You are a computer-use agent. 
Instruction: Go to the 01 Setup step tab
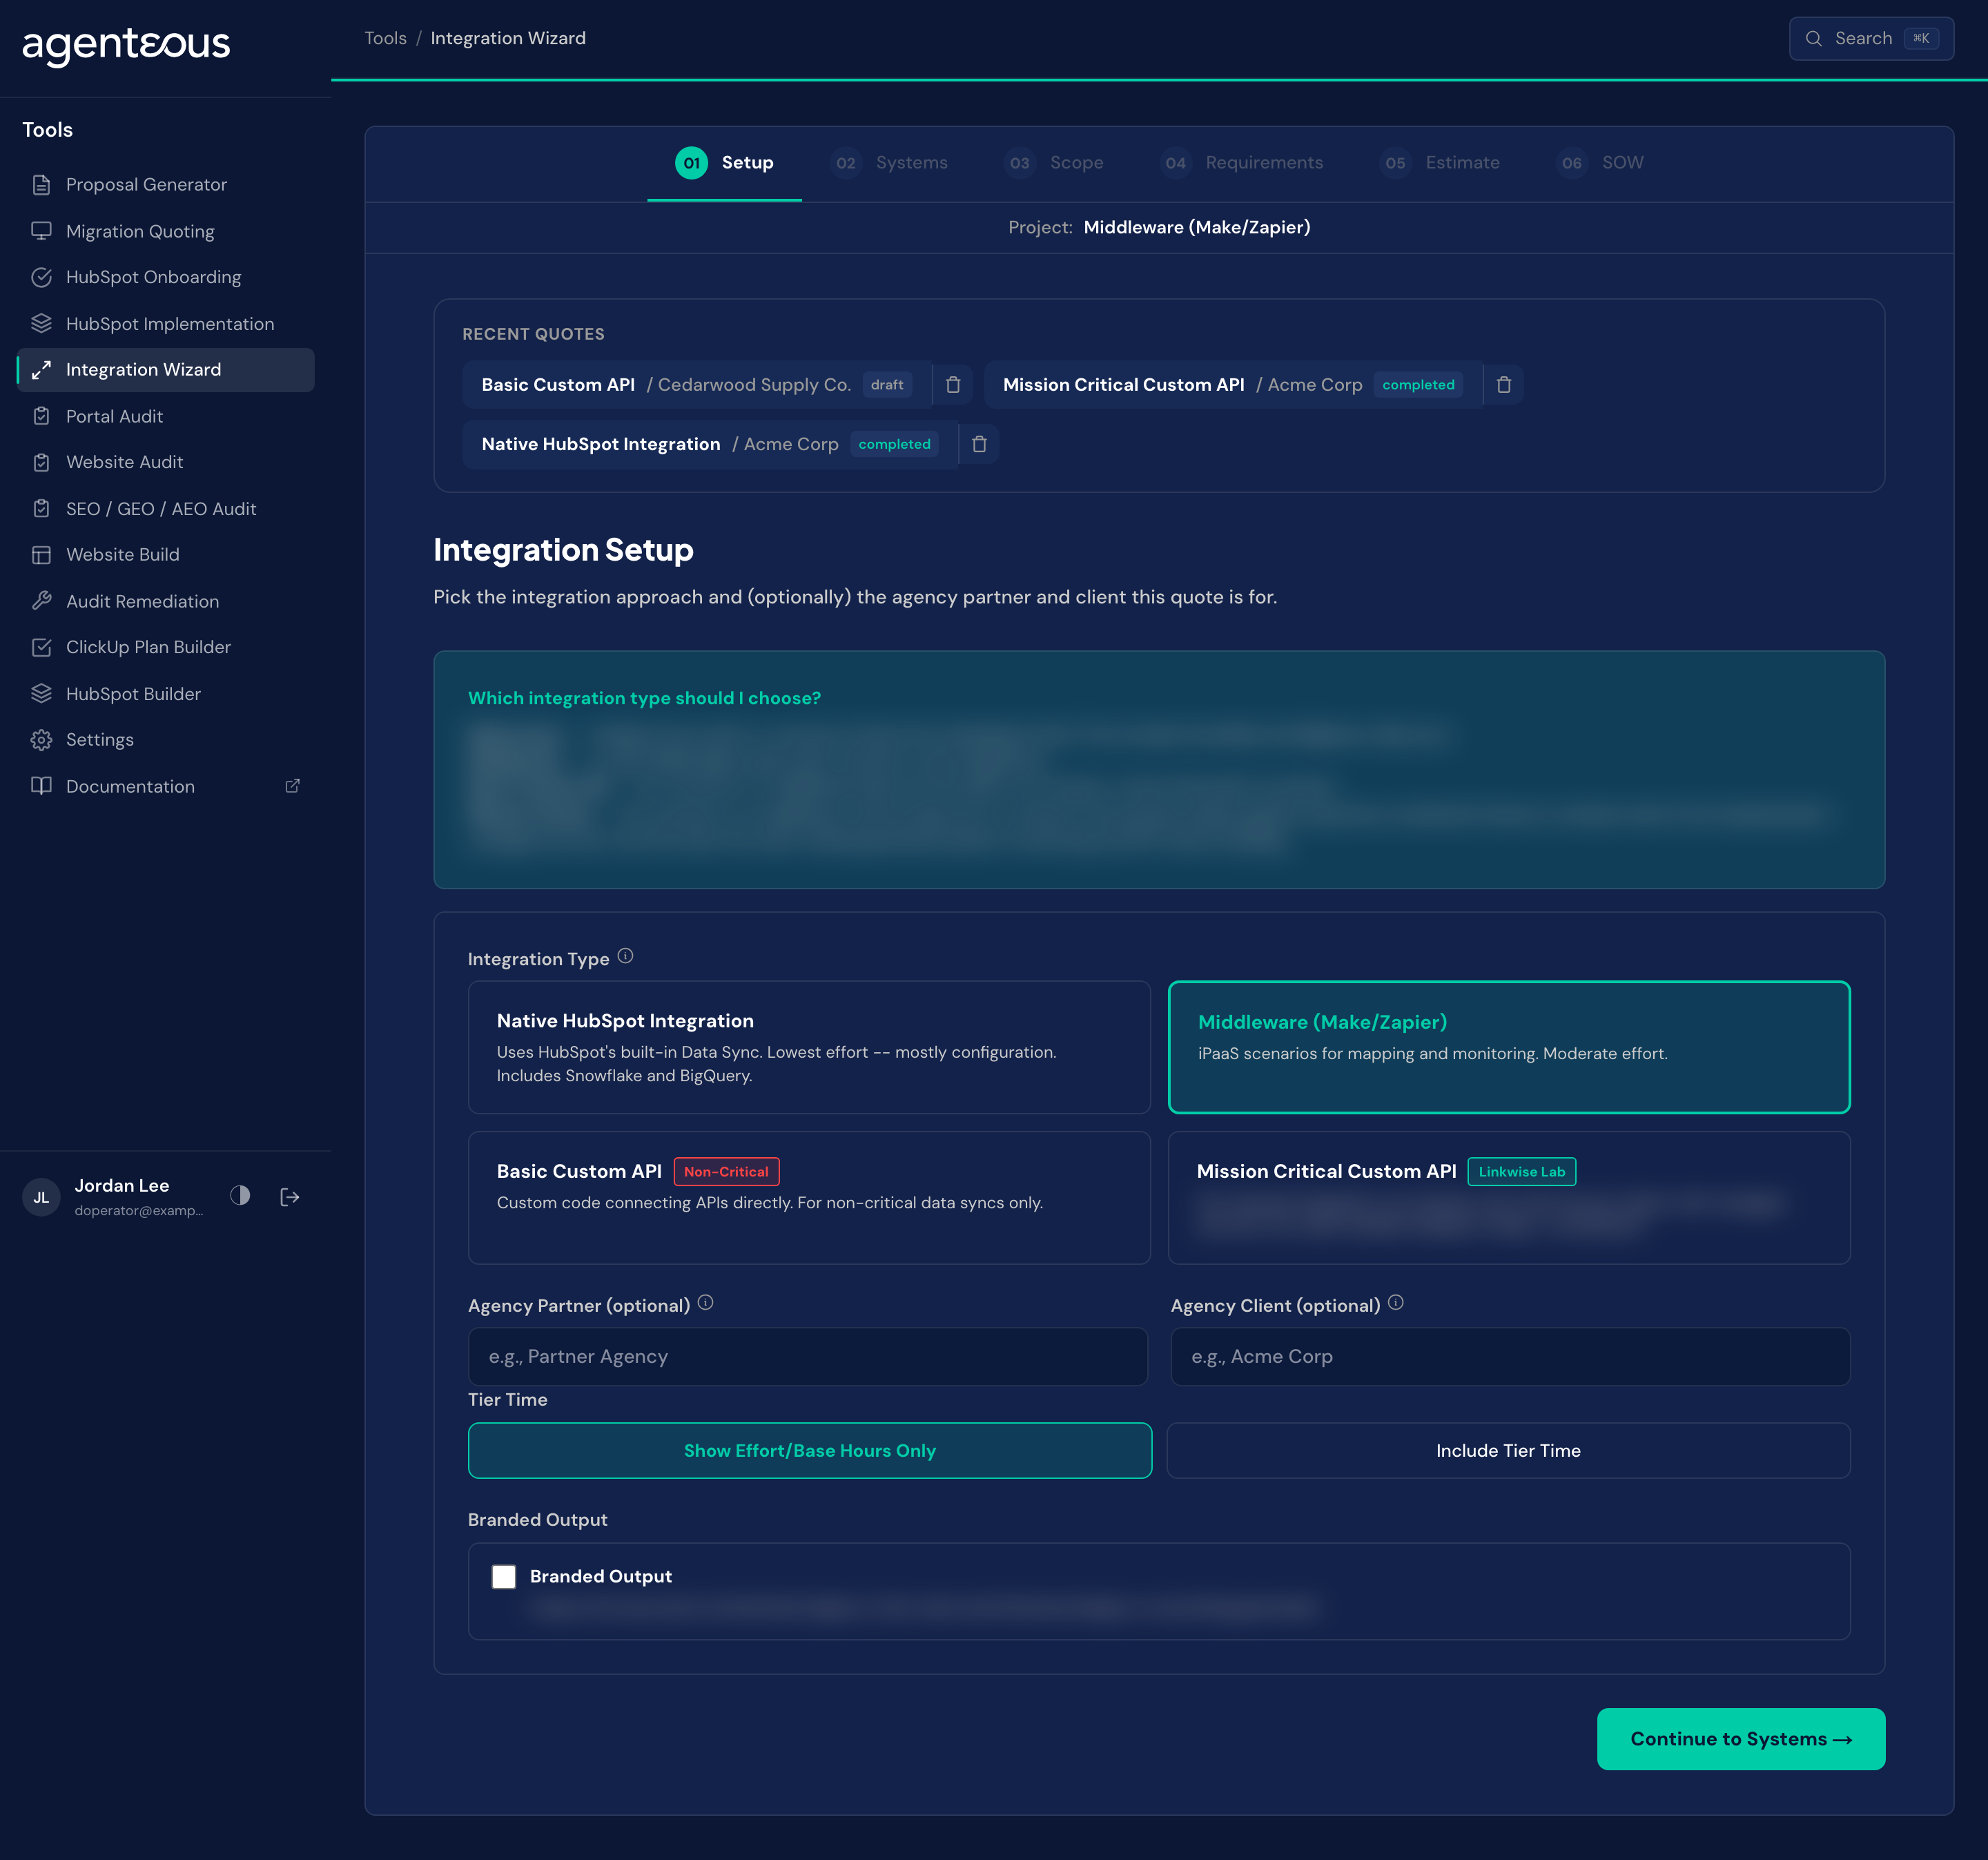click(x=724, y=163)
